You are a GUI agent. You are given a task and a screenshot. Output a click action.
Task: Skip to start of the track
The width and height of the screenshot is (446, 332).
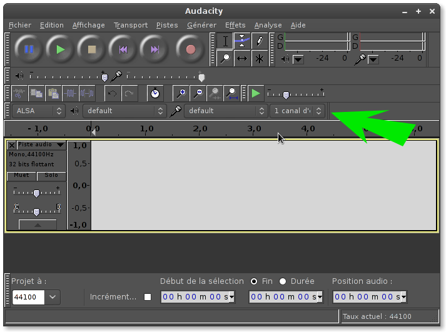pos(123,49)
